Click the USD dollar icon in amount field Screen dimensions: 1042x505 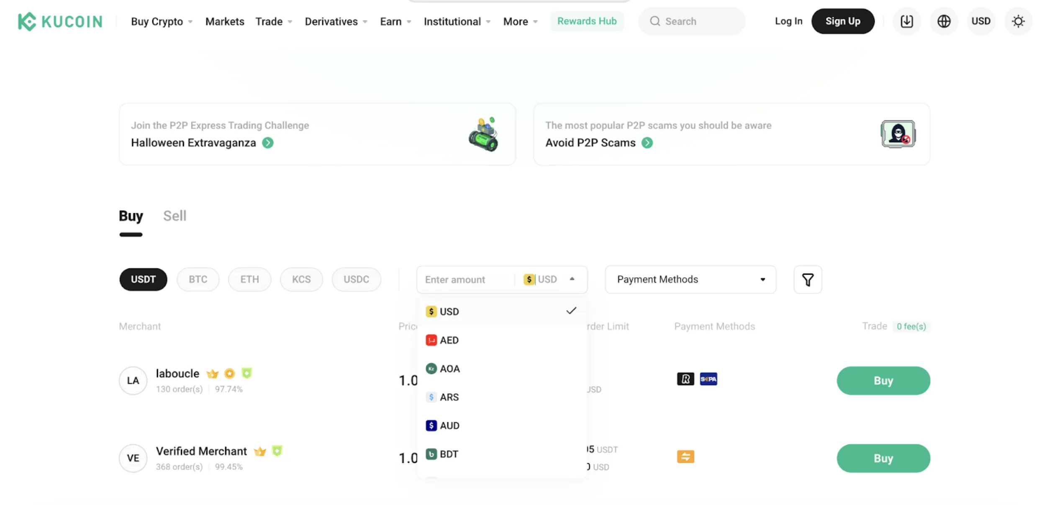529,279
